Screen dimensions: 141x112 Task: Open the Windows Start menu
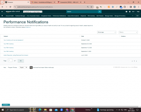[3, 110]
